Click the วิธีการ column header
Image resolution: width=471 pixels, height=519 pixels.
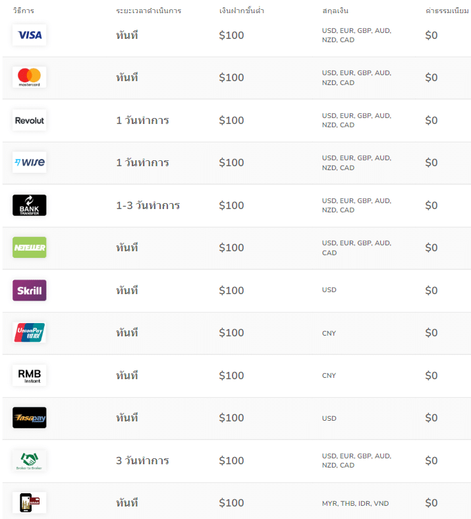click(24, 11)
